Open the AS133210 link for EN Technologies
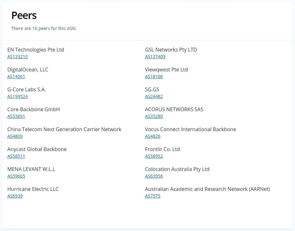The height and width of the screenshot is (231, 295). [17, 57]
